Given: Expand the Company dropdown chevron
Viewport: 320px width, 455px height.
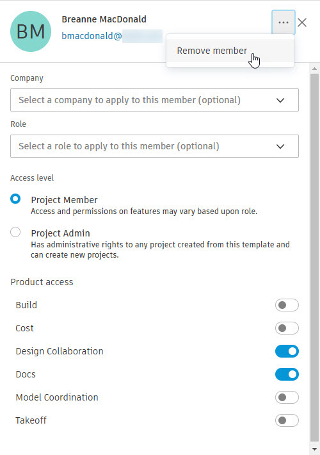Looking at the screenshot, I should 280,100.
